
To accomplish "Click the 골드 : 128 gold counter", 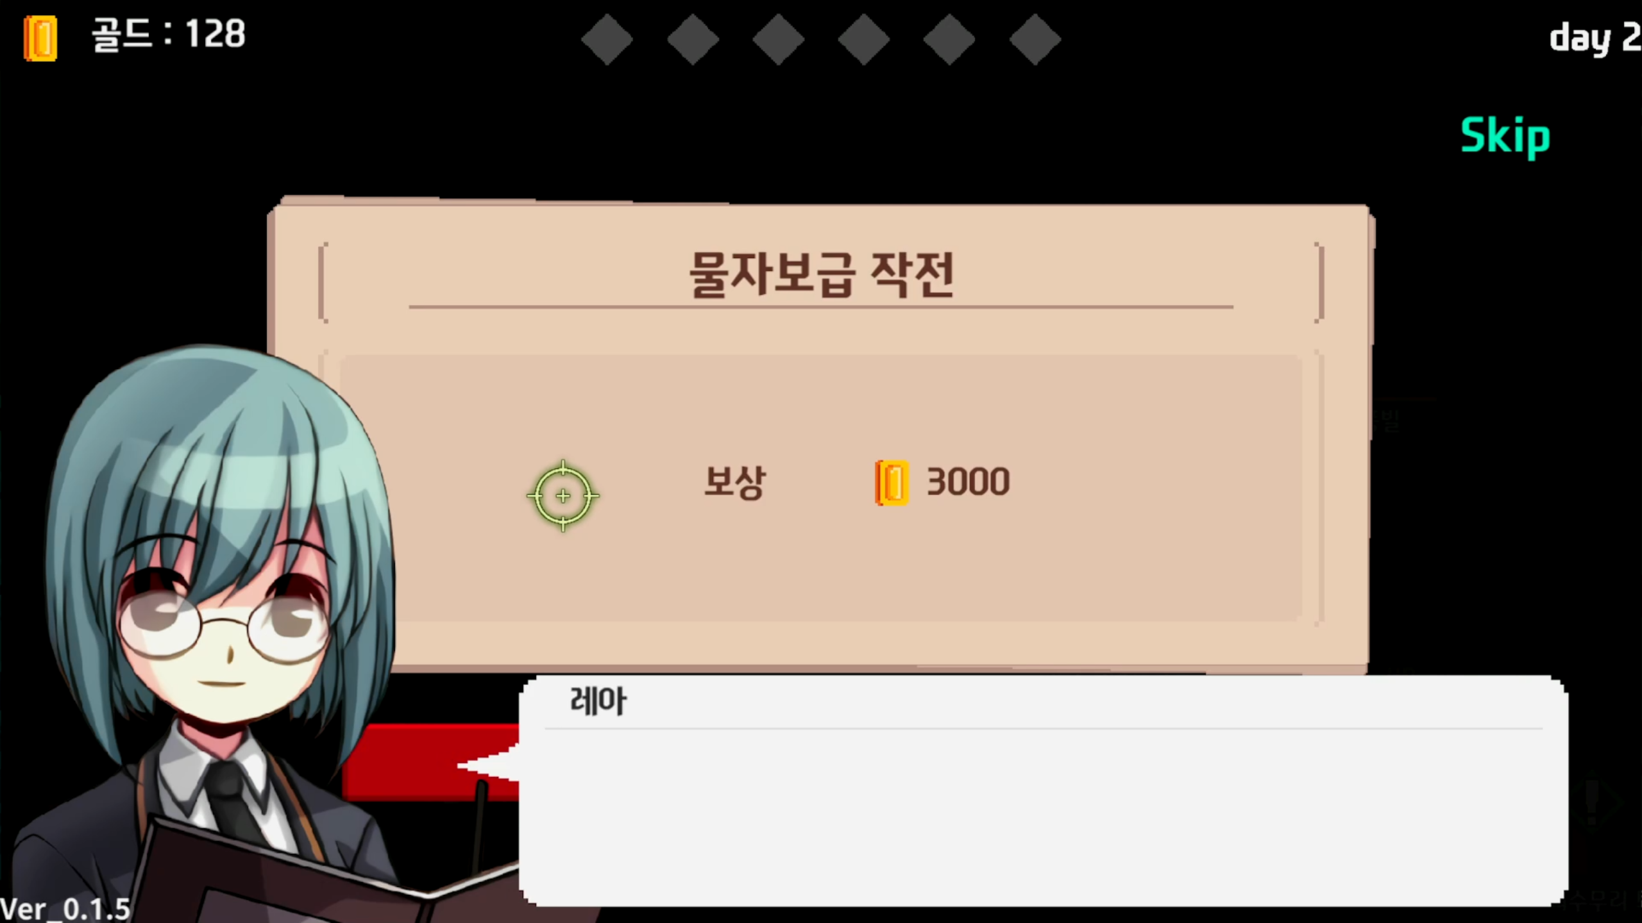I will (x=168, y=35).
